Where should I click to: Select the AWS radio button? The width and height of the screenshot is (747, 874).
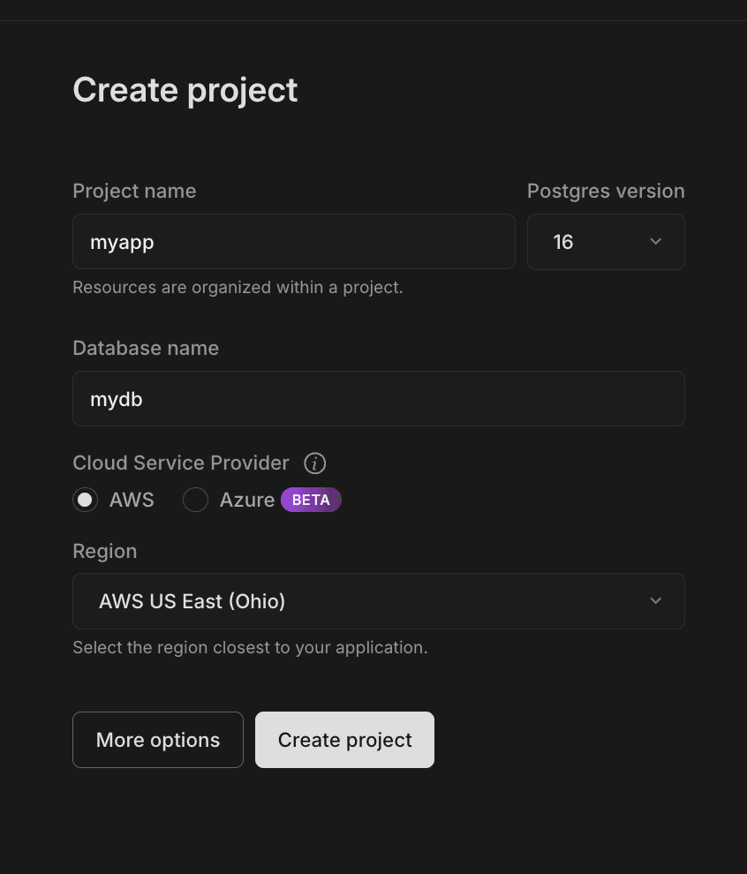(x=85, y=501)
